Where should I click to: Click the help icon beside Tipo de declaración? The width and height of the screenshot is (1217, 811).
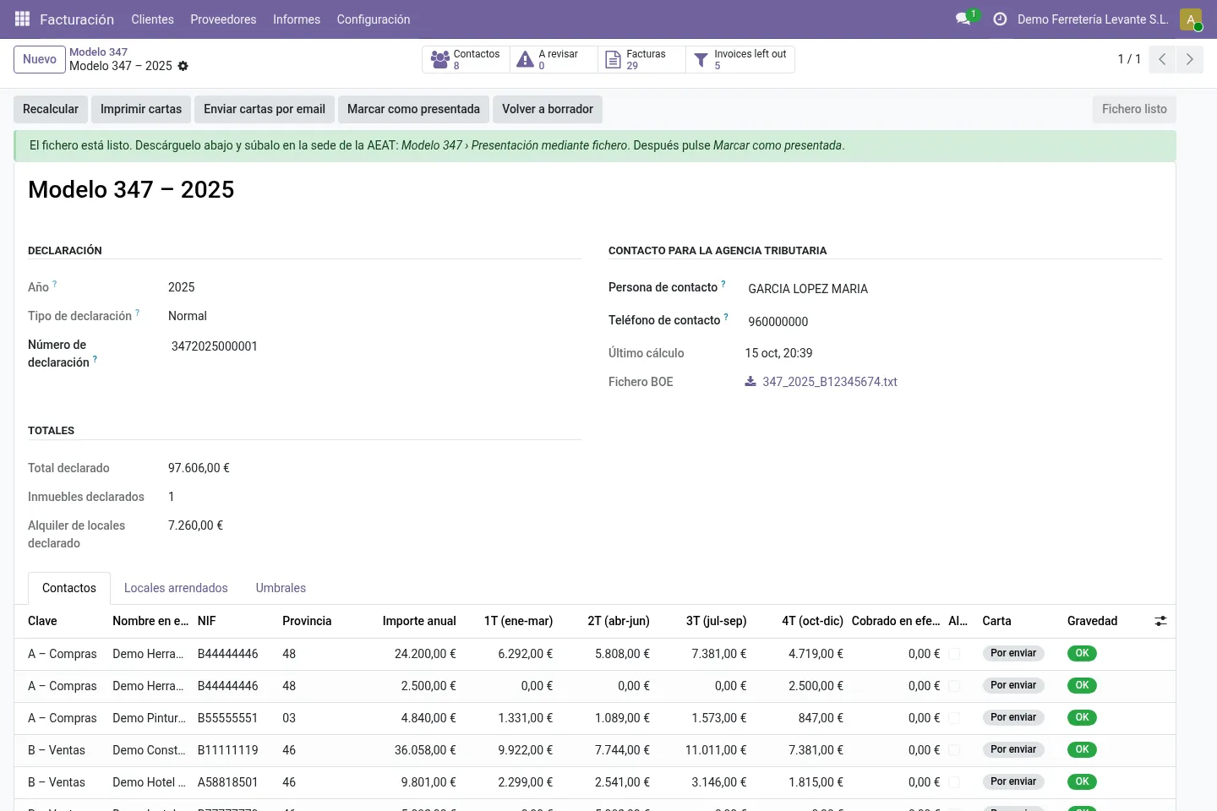coord(138,313)
